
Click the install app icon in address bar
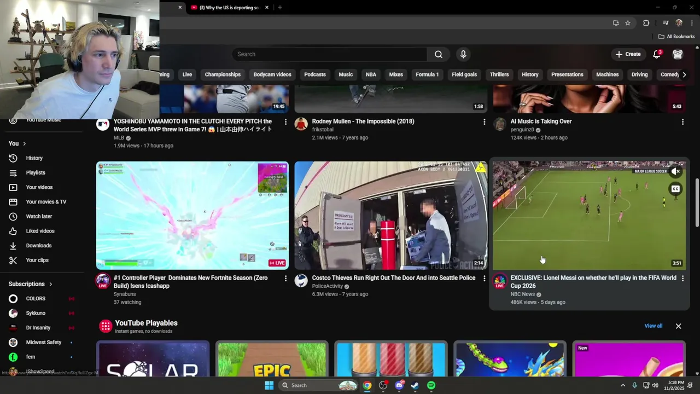616,23
